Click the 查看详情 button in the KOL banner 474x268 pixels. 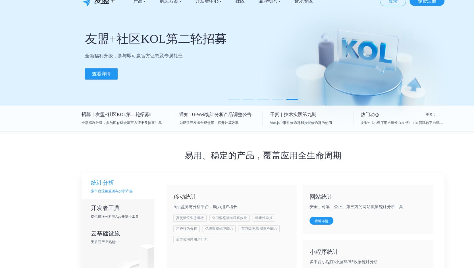click(101, 74)
